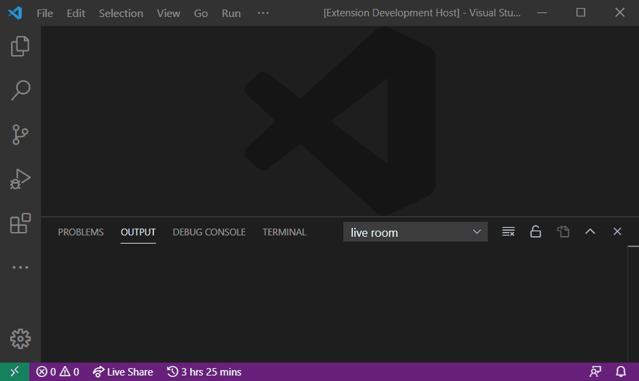Click the output panel scrollbar

pos(634,303)
